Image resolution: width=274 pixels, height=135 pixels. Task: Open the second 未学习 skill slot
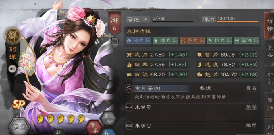[192, 126]
